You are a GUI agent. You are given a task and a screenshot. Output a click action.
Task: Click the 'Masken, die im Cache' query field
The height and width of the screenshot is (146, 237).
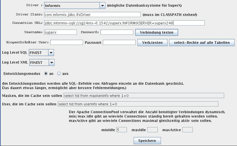tap(144, 95)
